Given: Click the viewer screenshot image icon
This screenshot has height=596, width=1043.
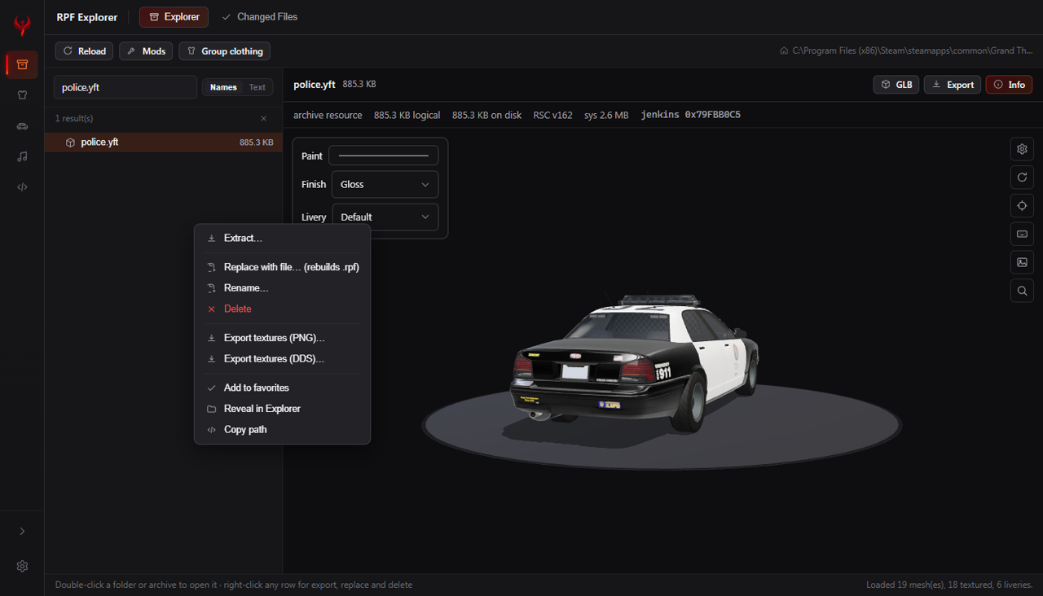Looking at the screenshot, I should (1022, 262).
